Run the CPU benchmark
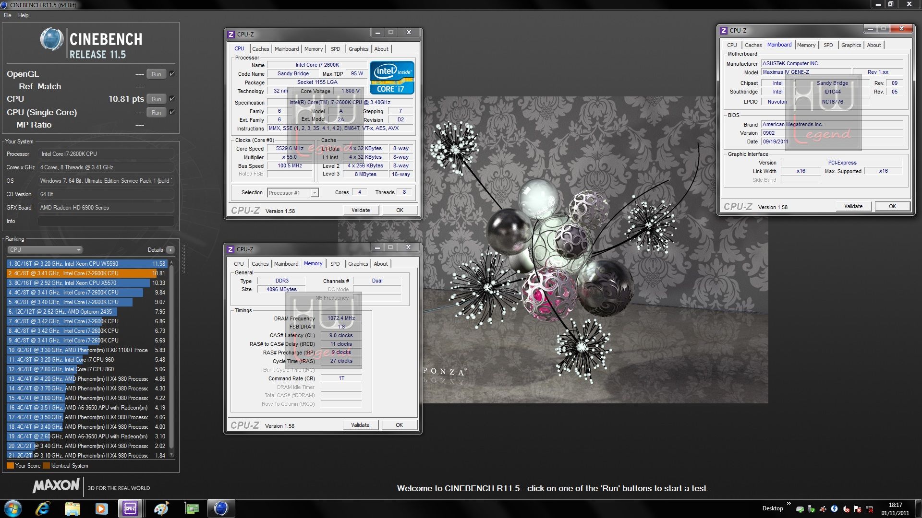The height and width of the screenshot is (518, 922). click(x=157, y=99)
